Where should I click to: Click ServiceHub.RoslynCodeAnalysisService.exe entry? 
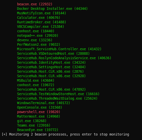[64, 58]
